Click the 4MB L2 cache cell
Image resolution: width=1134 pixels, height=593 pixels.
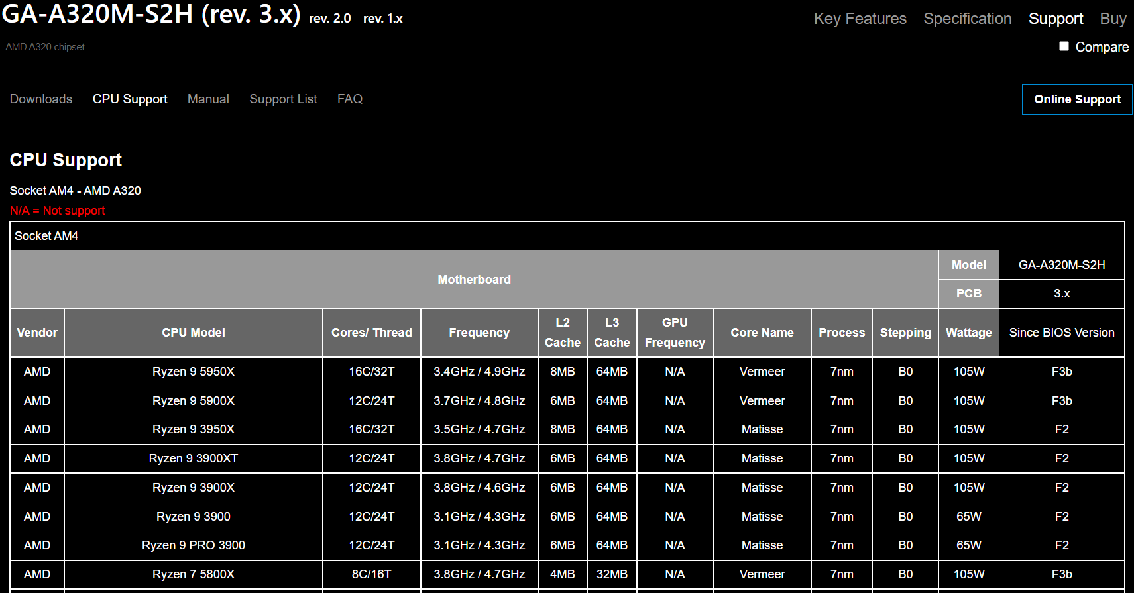pos(563,574)
